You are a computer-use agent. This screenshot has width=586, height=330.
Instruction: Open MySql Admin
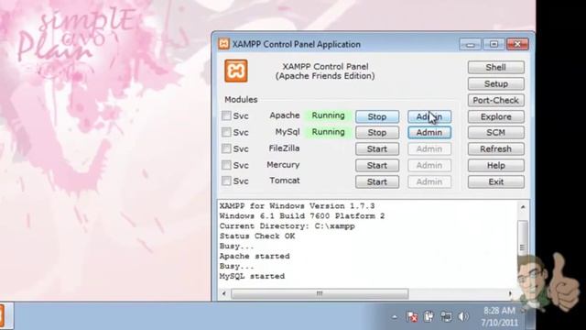[x=429, y=132]
